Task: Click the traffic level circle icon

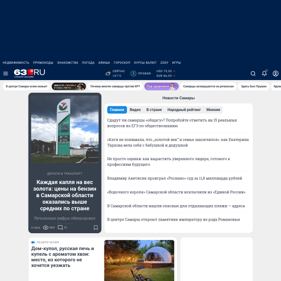Action: tap(133, 74)
